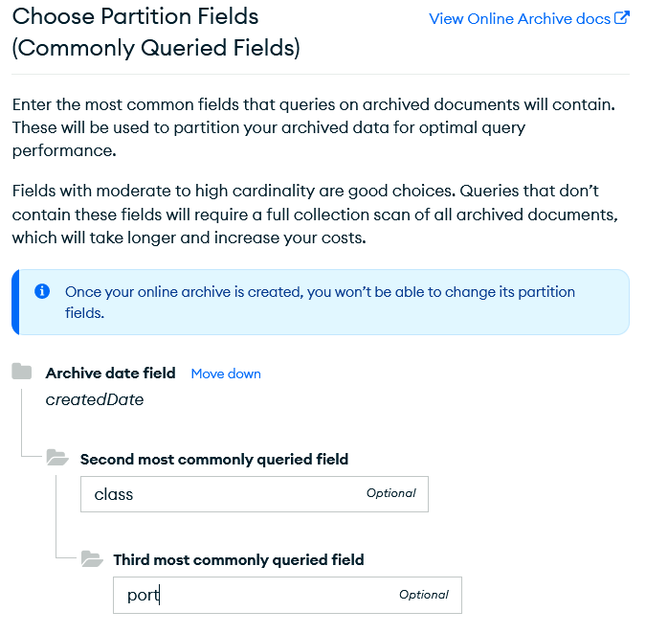
Task: Click the paragraph about moderate to high cardinality
Action: (319, 214)
